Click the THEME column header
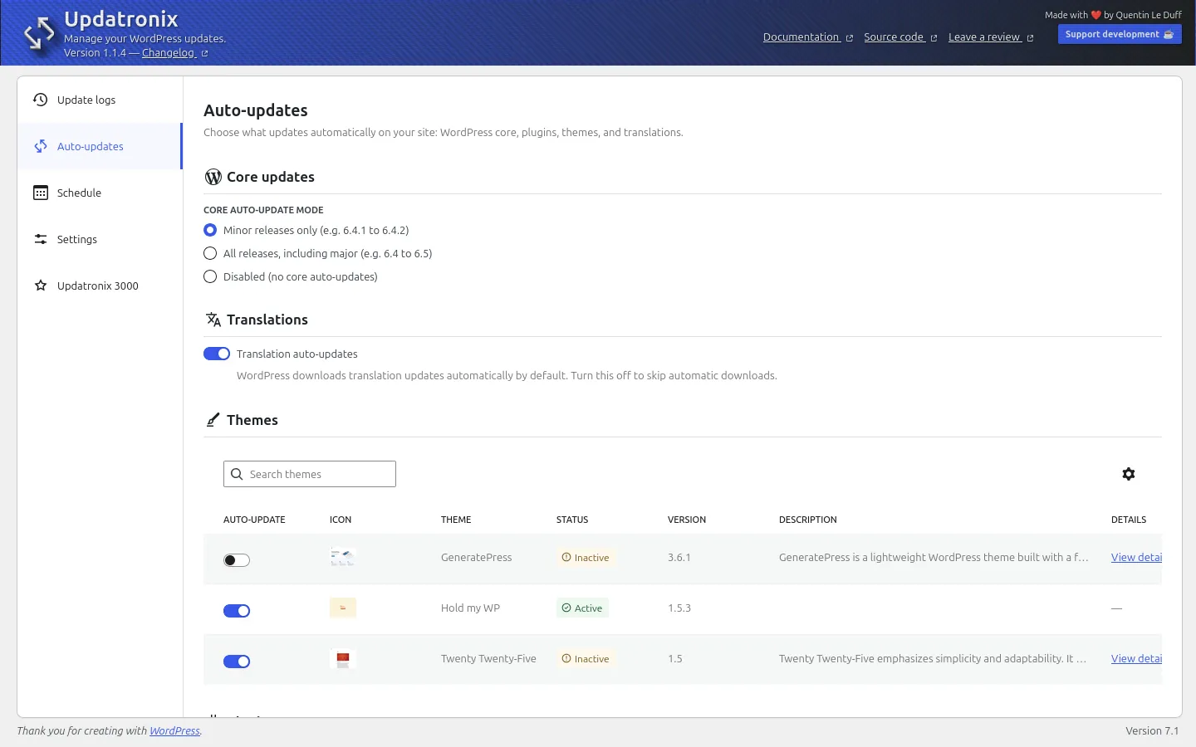 click(x=456, y=520)
